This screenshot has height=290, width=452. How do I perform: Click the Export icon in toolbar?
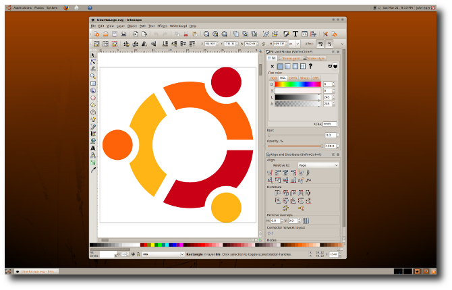click(144, 34)
